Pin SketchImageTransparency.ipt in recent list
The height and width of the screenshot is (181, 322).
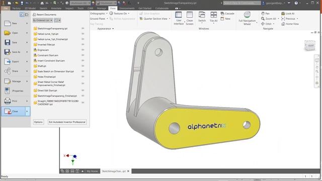(83, 28)
